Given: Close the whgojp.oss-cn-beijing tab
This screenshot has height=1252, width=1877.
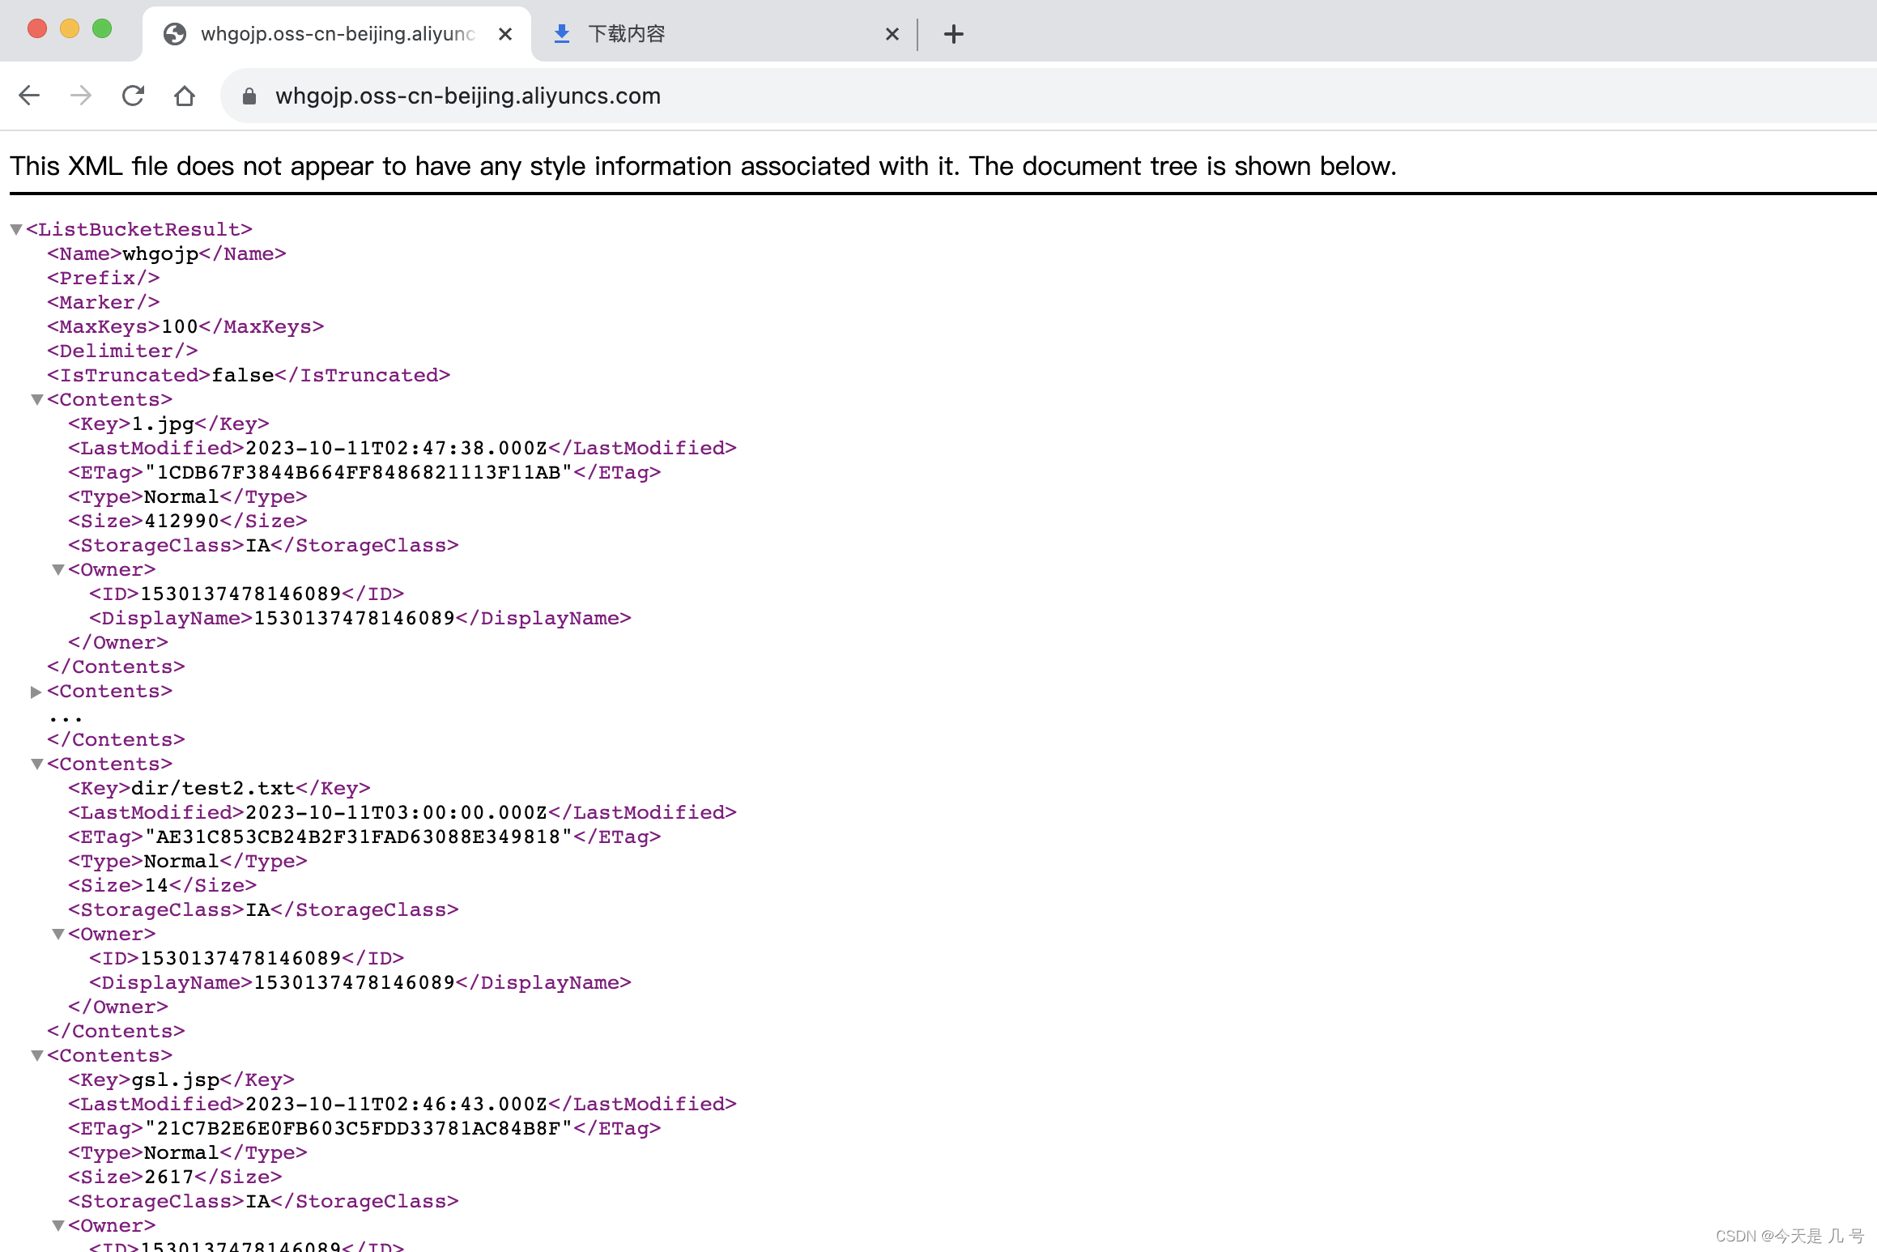Looking at the screenshot, I should click(505, 34).
